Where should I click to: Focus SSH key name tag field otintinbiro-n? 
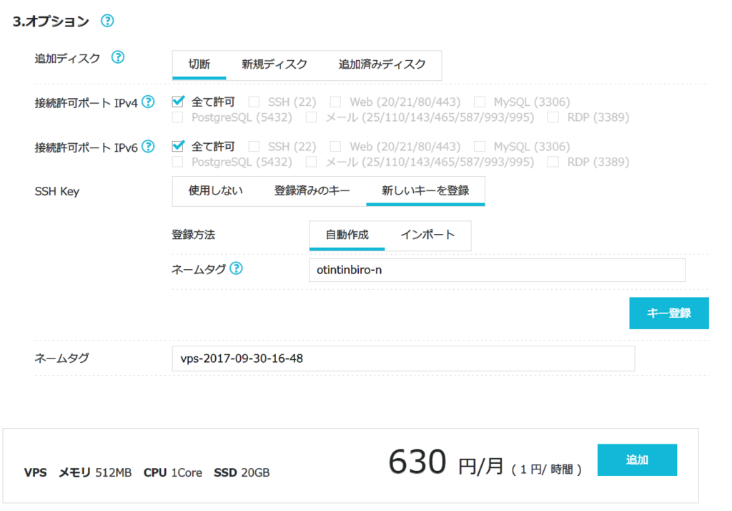click(x=497, y=270)
